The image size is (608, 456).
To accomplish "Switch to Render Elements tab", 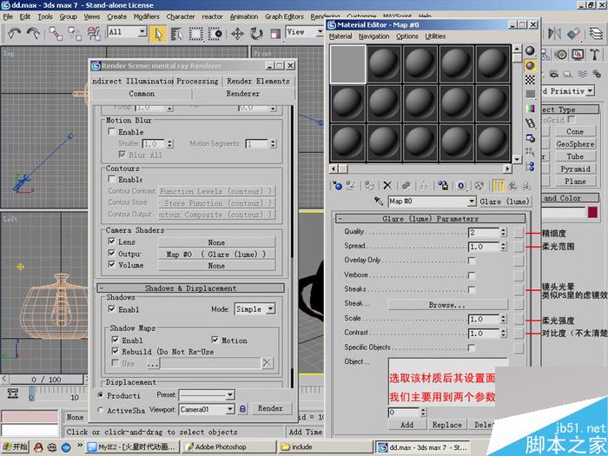I will [258, 81].
